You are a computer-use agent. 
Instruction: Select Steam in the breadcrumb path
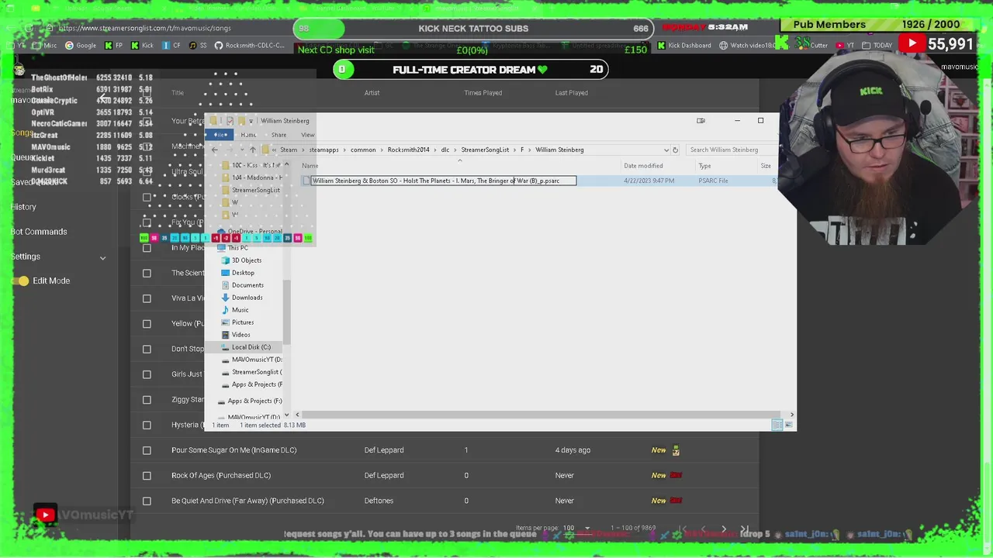(x=289, y=150)
